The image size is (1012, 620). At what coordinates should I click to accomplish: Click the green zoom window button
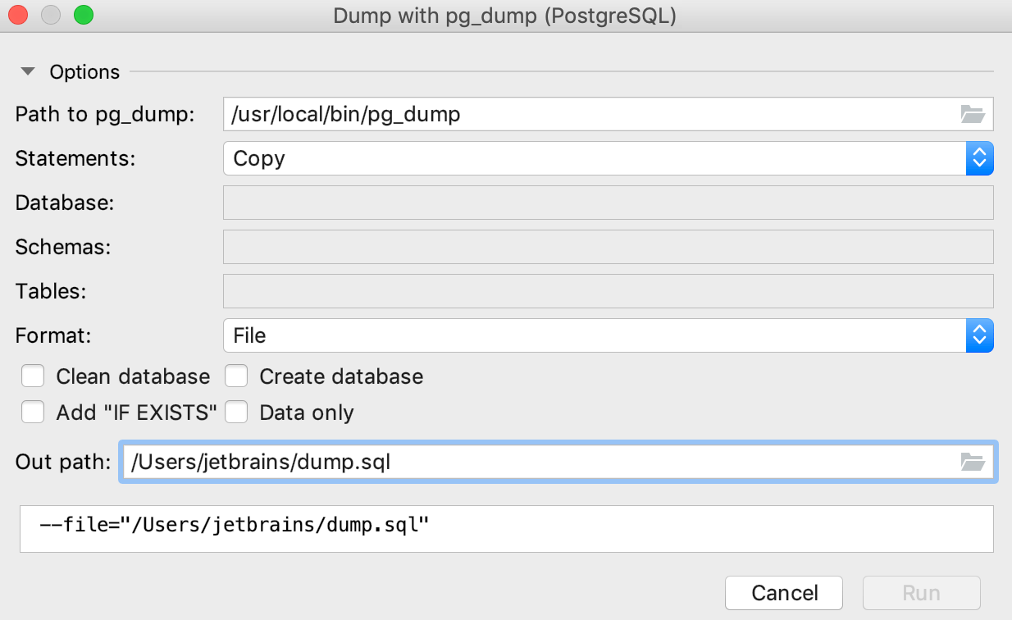point(84,16)
